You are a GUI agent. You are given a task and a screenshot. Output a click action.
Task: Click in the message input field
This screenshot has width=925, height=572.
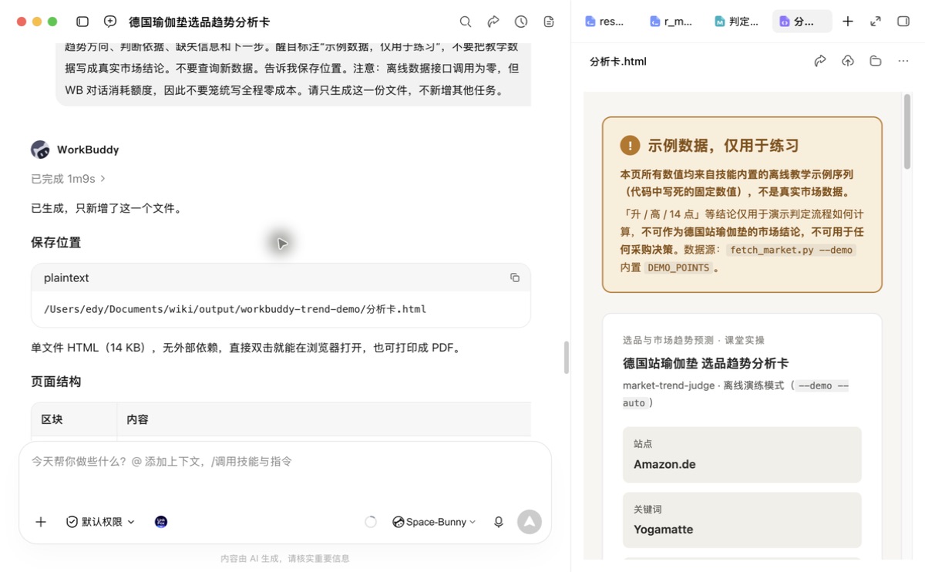(284, 462)
